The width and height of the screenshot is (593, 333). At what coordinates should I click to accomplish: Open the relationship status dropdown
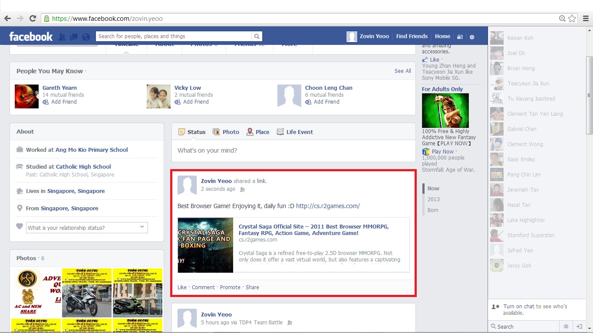[x=87, y=228]
